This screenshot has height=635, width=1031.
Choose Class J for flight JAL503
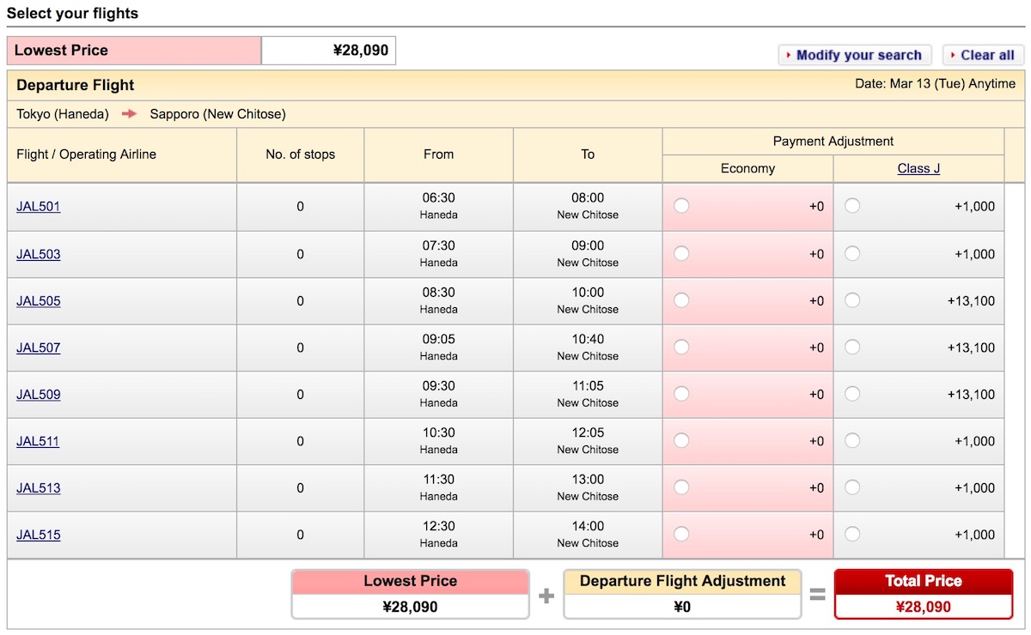[x=852, y=254]
